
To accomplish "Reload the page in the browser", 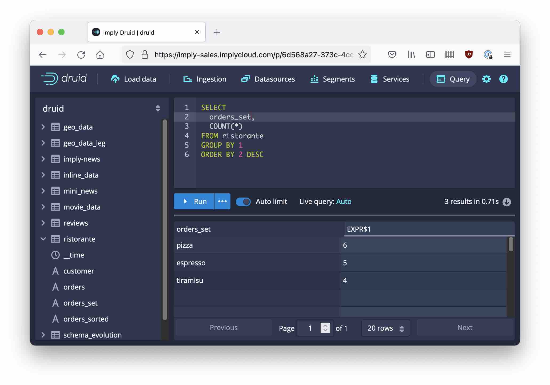I will click(81, 55).
